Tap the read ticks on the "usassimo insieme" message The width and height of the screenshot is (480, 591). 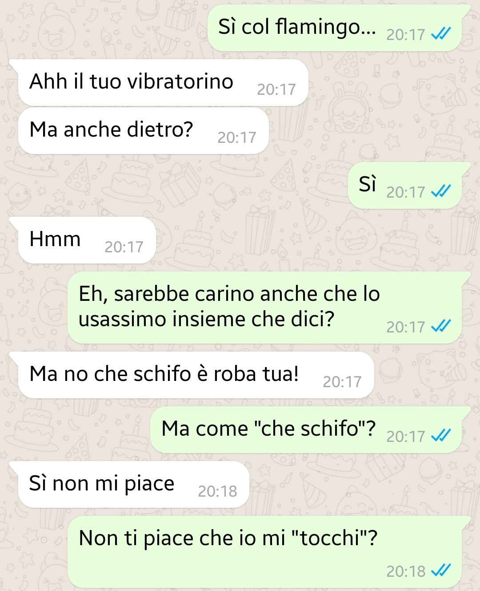(x=441, y=326)
